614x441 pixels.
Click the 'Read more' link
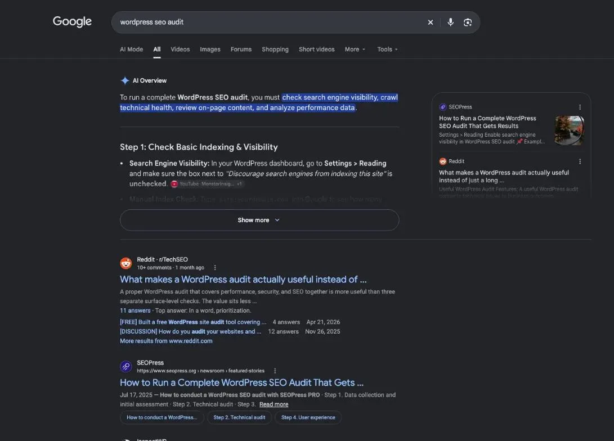point(274,404)
